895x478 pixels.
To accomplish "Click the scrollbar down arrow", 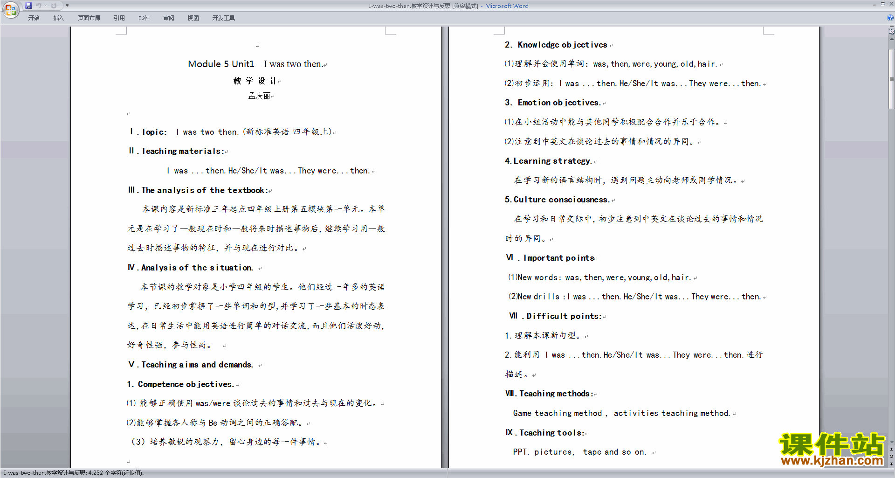I will tap(891, 442).
